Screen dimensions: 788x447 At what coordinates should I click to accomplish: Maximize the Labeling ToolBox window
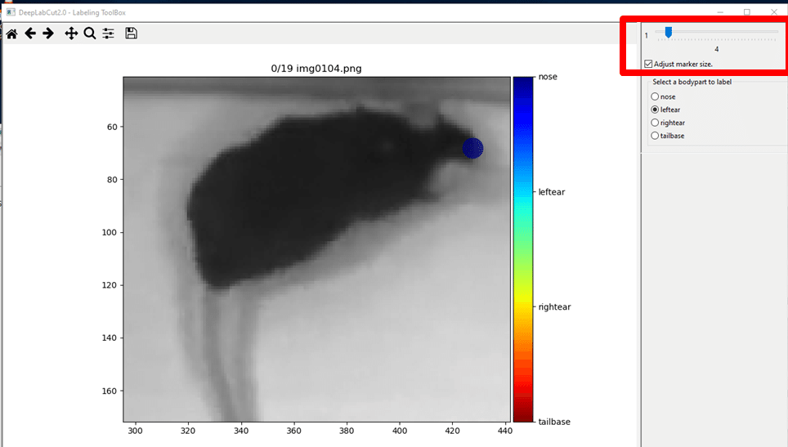[747, 12]
